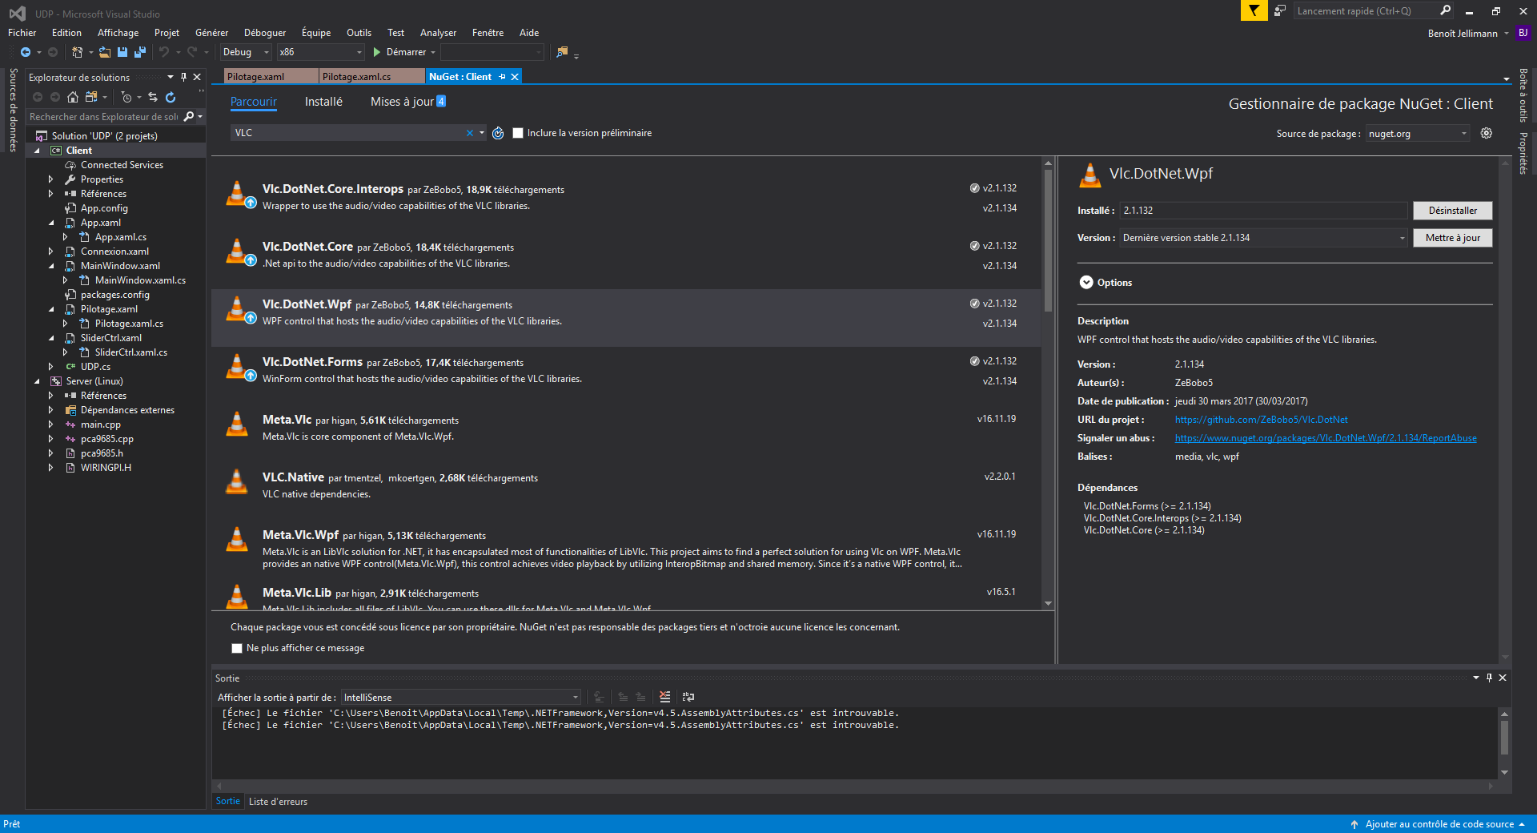Open the ReportAbuse nuget.org link
Screen dimensions: 1537x833
click(x=1326, y=438)
